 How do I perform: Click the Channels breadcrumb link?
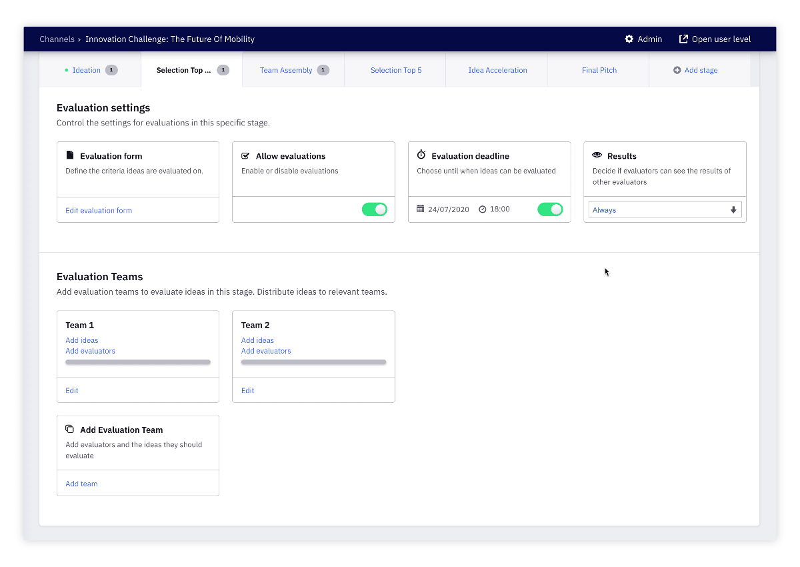pyautogui.click(x=57, y=39)
